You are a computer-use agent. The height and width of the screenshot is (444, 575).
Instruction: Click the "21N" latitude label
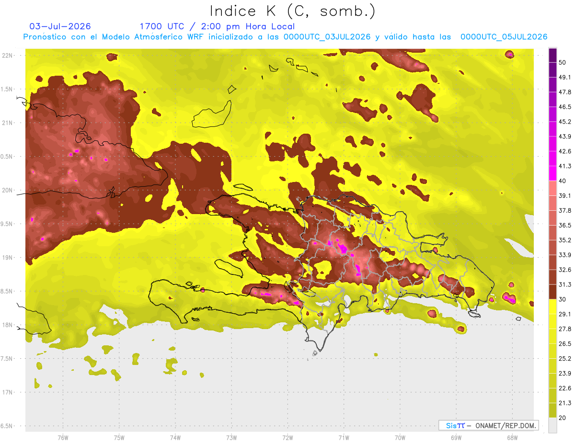click(x=8, y=123)
